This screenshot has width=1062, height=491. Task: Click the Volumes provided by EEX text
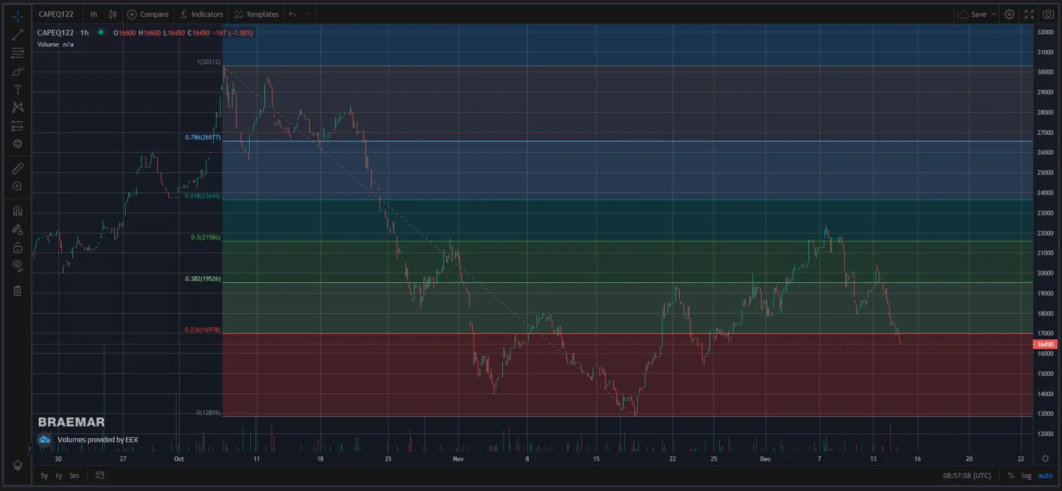point(98,440)
